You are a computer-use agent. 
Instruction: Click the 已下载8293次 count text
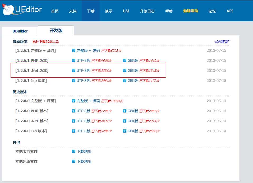[111, 51]
